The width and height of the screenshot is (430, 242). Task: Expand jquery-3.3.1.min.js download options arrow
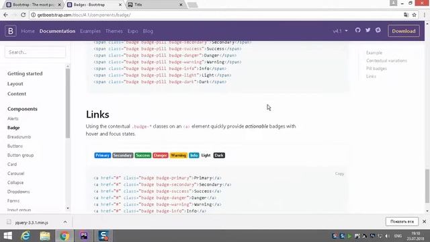tap(65, 222)
